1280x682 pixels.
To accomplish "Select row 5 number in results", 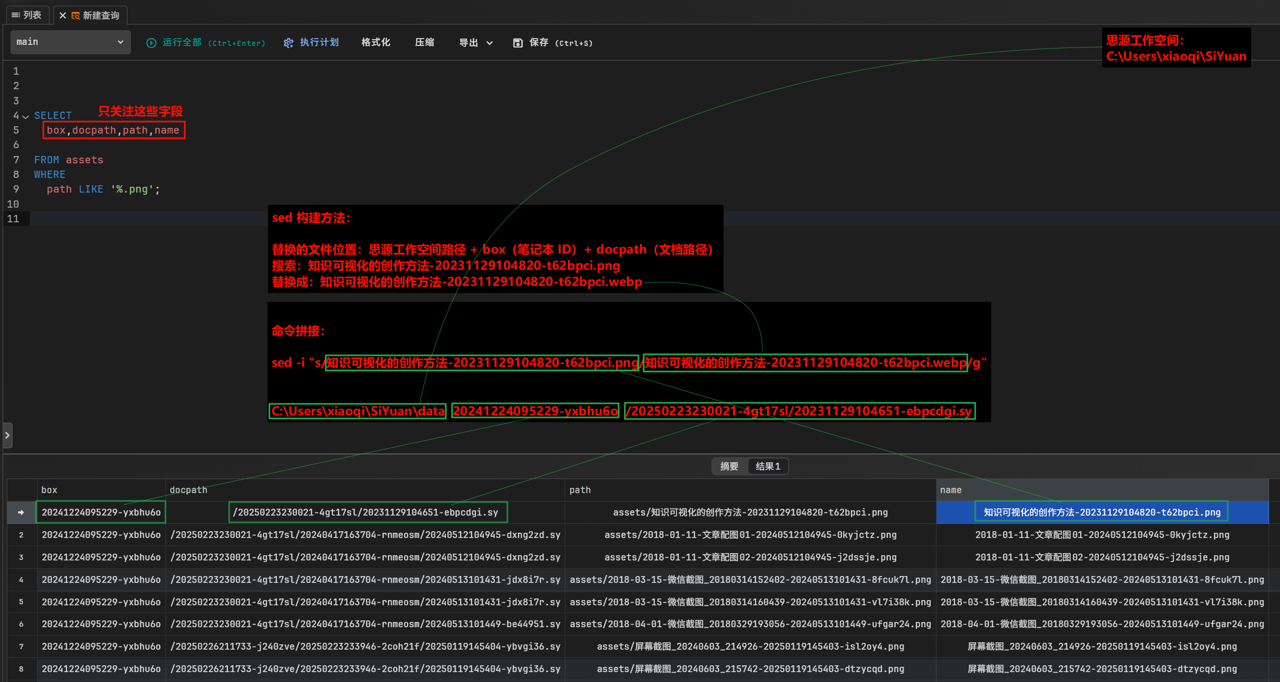I will point(21,602).
